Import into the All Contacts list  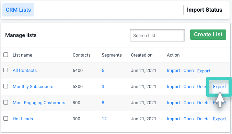pos(173,71)
